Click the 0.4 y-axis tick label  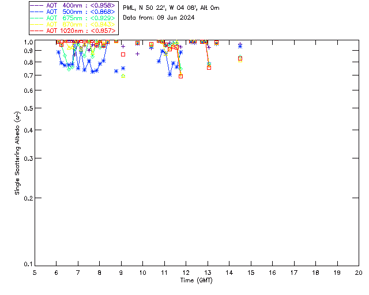[28, 130]
